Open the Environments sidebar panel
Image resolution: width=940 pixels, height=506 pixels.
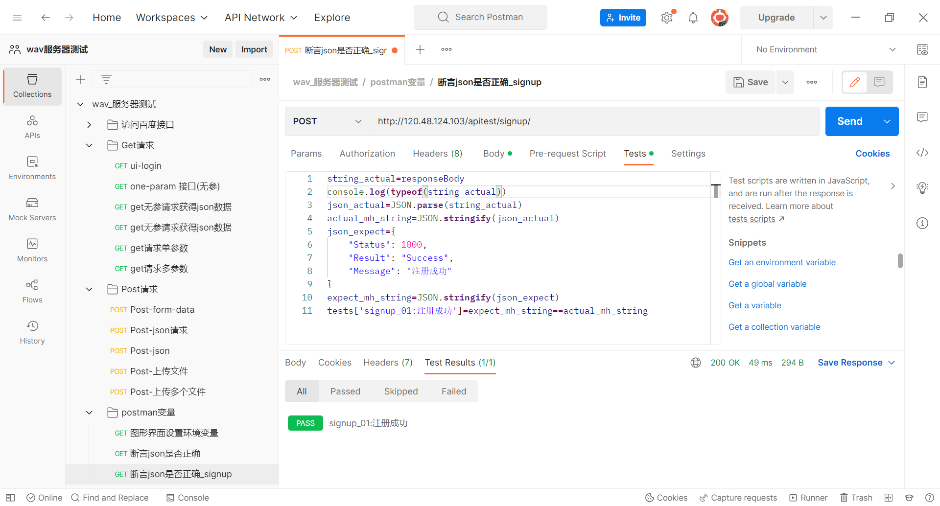[32, 168]
